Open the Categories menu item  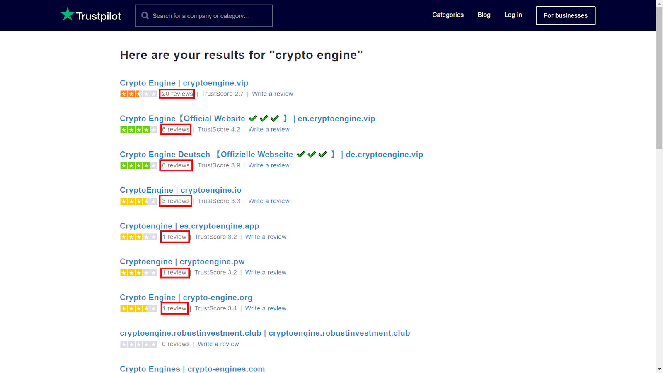pyautogui.click(x=448, y=15)
